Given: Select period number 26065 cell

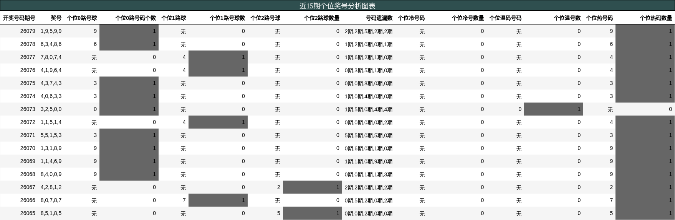Looking at the screenshot, I should pos(28,213).
